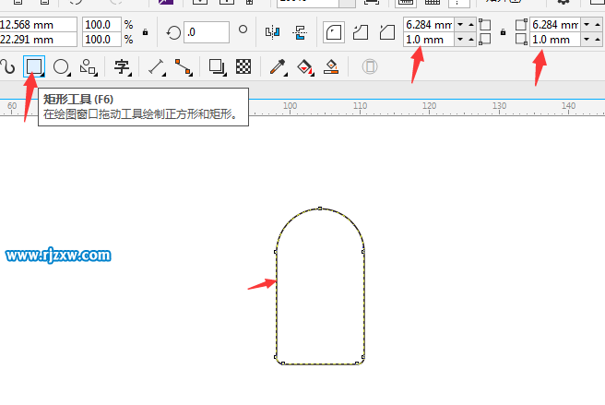Select the Rectangle tool (F6)
The height and width of the screenshot is (405, 605).
(x=34, y=66)
